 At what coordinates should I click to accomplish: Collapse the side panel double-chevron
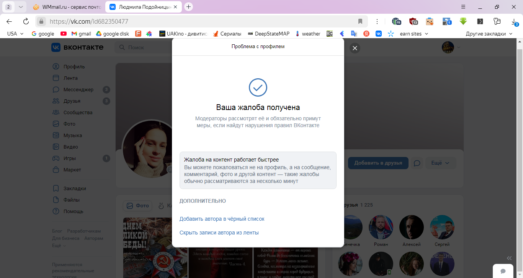(509, 258)
